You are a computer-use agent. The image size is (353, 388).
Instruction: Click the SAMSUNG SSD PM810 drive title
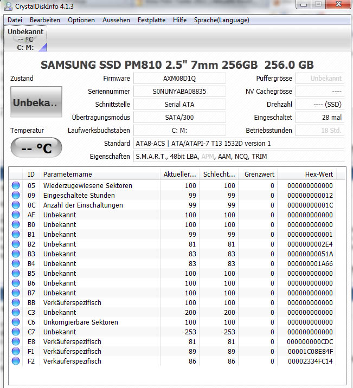(177, 65)
